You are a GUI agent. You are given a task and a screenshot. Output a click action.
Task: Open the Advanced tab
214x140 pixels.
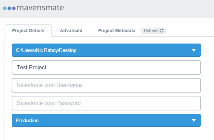pos(71,31)
